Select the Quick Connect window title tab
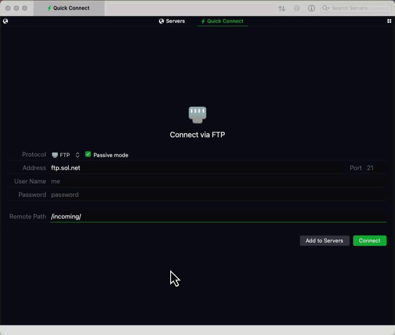Viewport: 395px width, 335px height. coord(69,8)
